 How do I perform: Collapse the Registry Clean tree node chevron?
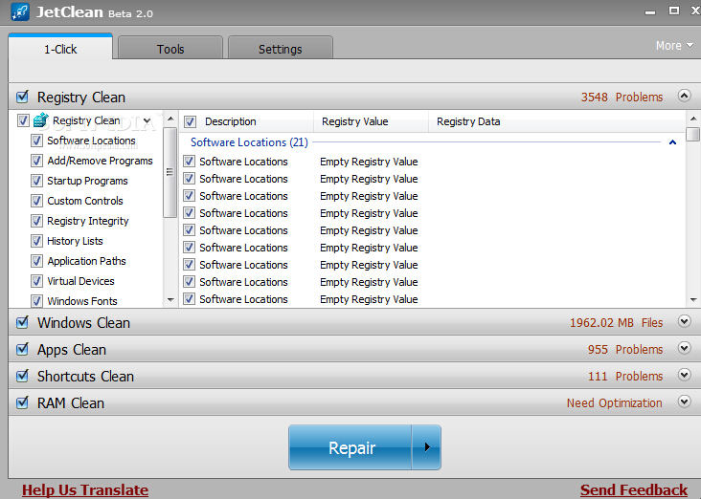click(147, 120)
